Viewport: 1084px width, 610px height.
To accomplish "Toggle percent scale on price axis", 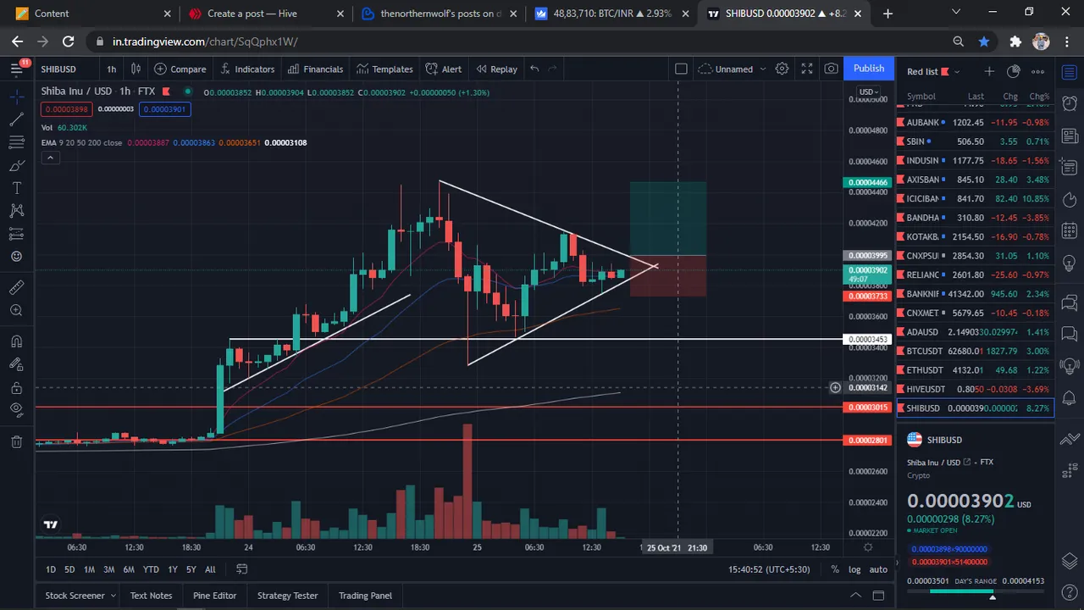I will click(835, 569).
